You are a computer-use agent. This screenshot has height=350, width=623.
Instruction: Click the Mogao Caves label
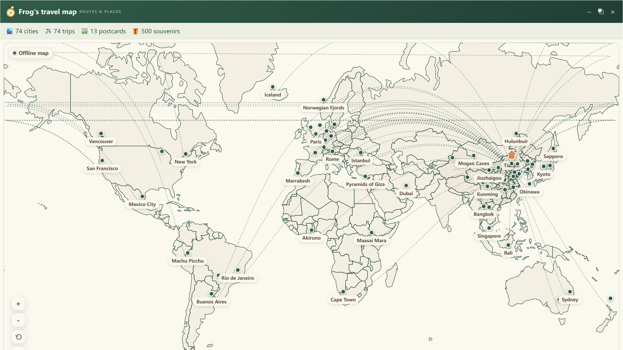(x=474, y=164)
